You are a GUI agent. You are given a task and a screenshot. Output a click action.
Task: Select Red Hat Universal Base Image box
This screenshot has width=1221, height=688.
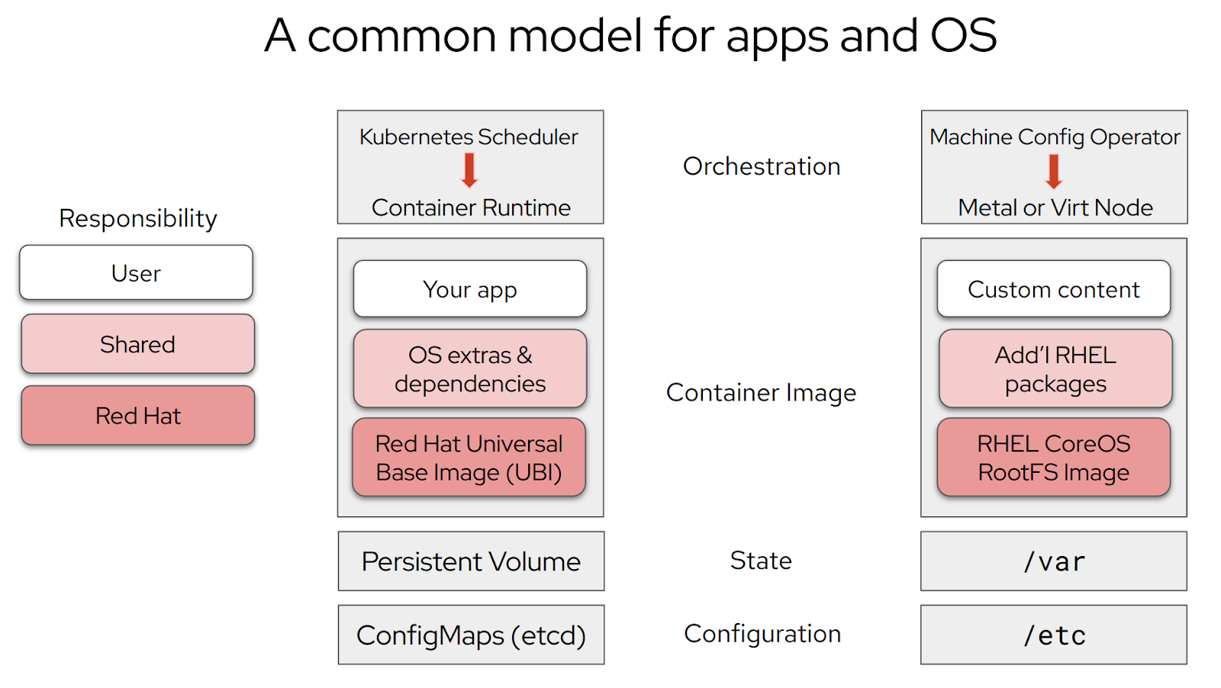(x=469, y=458)
